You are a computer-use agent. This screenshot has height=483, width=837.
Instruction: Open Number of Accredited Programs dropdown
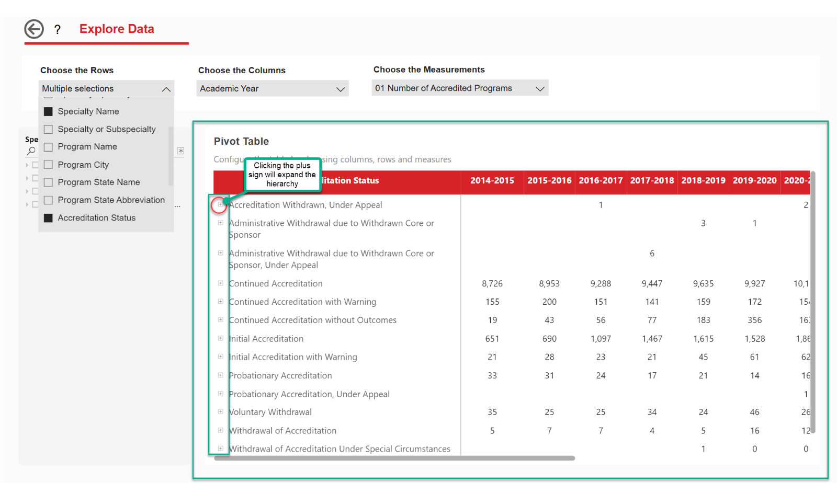click(460, 88)
